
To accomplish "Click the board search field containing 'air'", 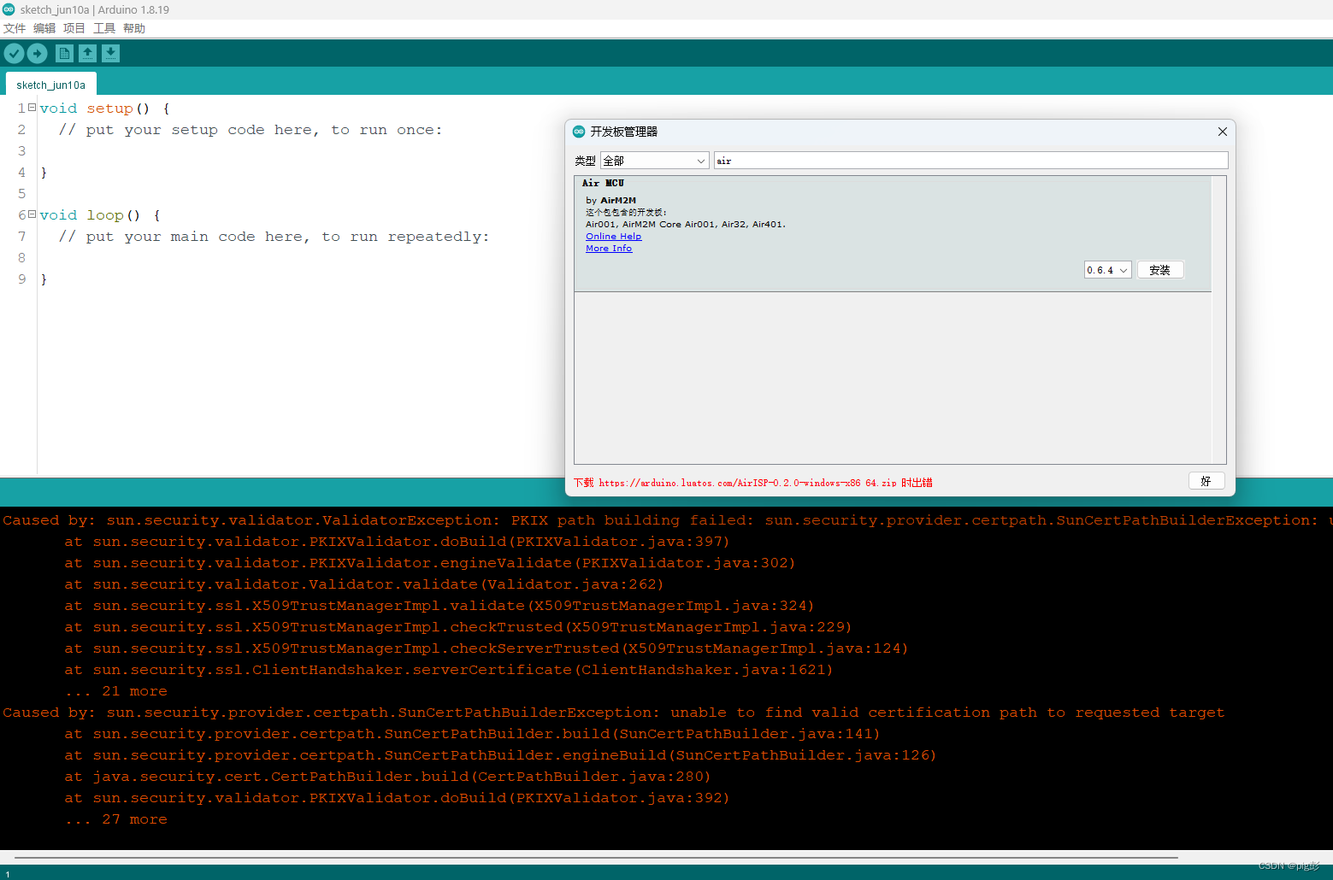I will (x=970, y=161).
